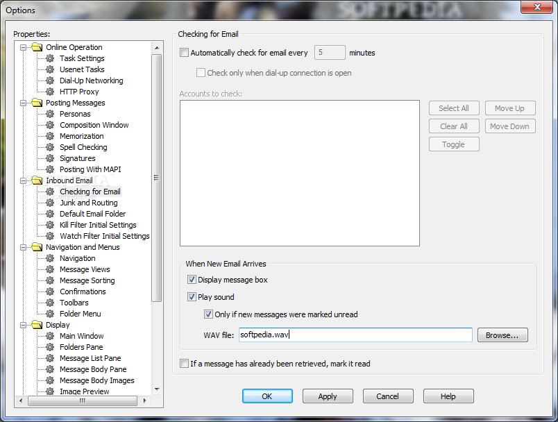Screen dimensions: 558x422
Task: Toggle Check only when dial-up connection is open
Action: [201, 73]
